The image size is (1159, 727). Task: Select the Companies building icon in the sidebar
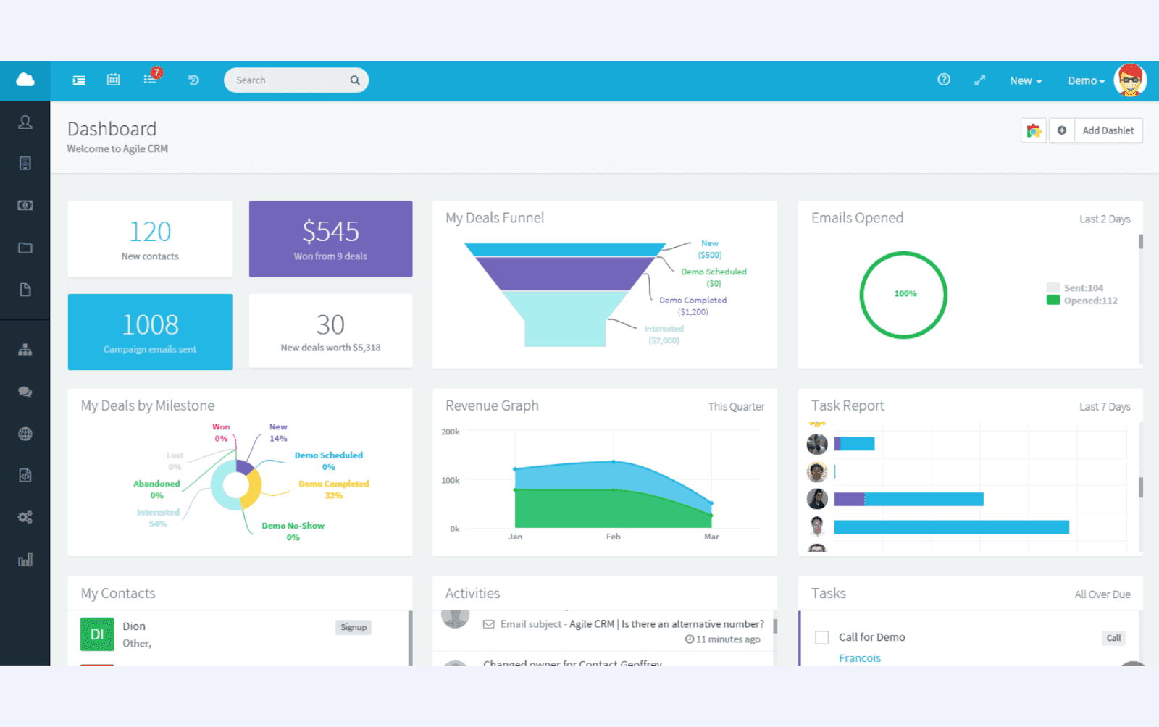pyautogui.click(x=25, y=163)
